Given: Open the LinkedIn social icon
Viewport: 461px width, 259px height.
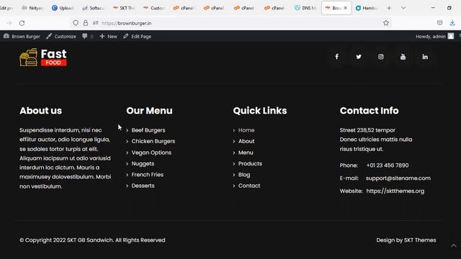Looking at the screenshot, I should pos(425,57).
